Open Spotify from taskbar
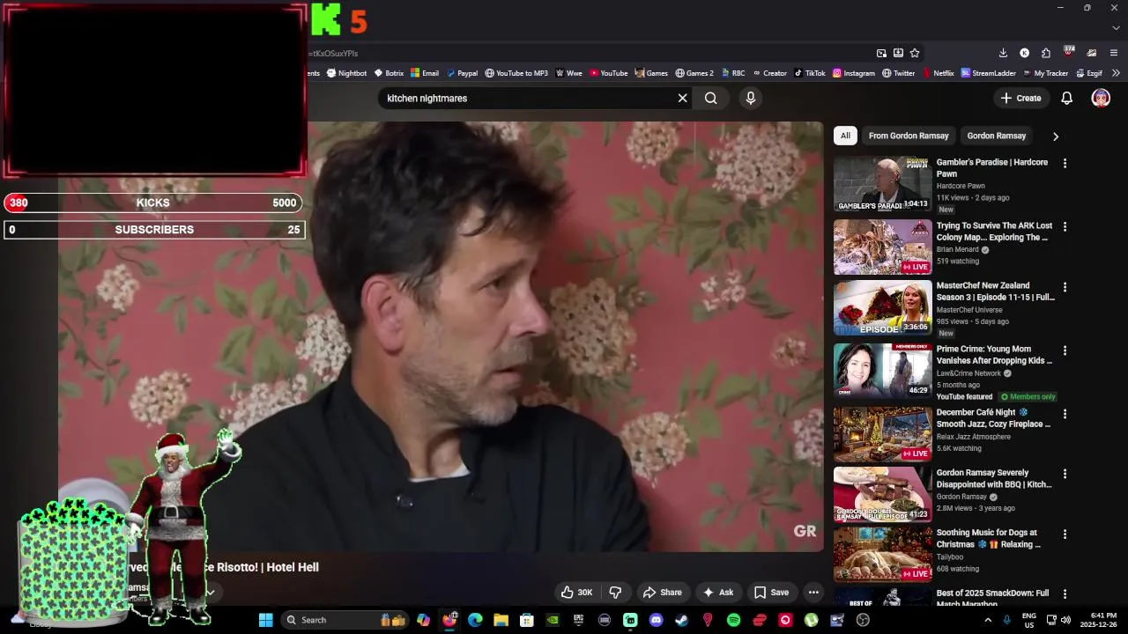 pos(733,620)
